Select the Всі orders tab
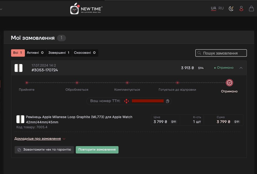The width and height of the screenshot is (257, 174). pyautogui.click(x=18, y=53)
